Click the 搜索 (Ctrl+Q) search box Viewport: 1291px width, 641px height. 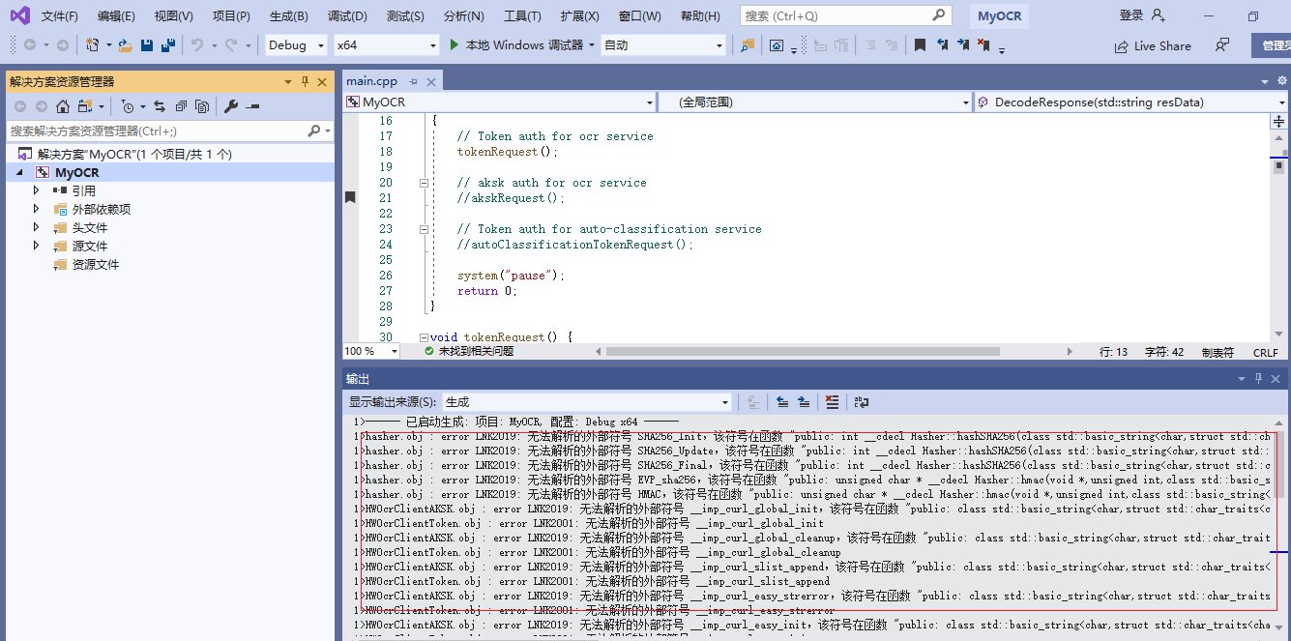point(841,15)
